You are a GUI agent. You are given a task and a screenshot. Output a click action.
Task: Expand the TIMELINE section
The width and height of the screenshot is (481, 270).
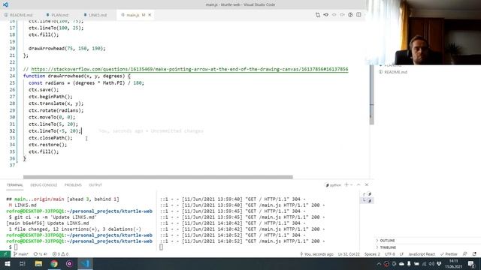coord(388,247)
